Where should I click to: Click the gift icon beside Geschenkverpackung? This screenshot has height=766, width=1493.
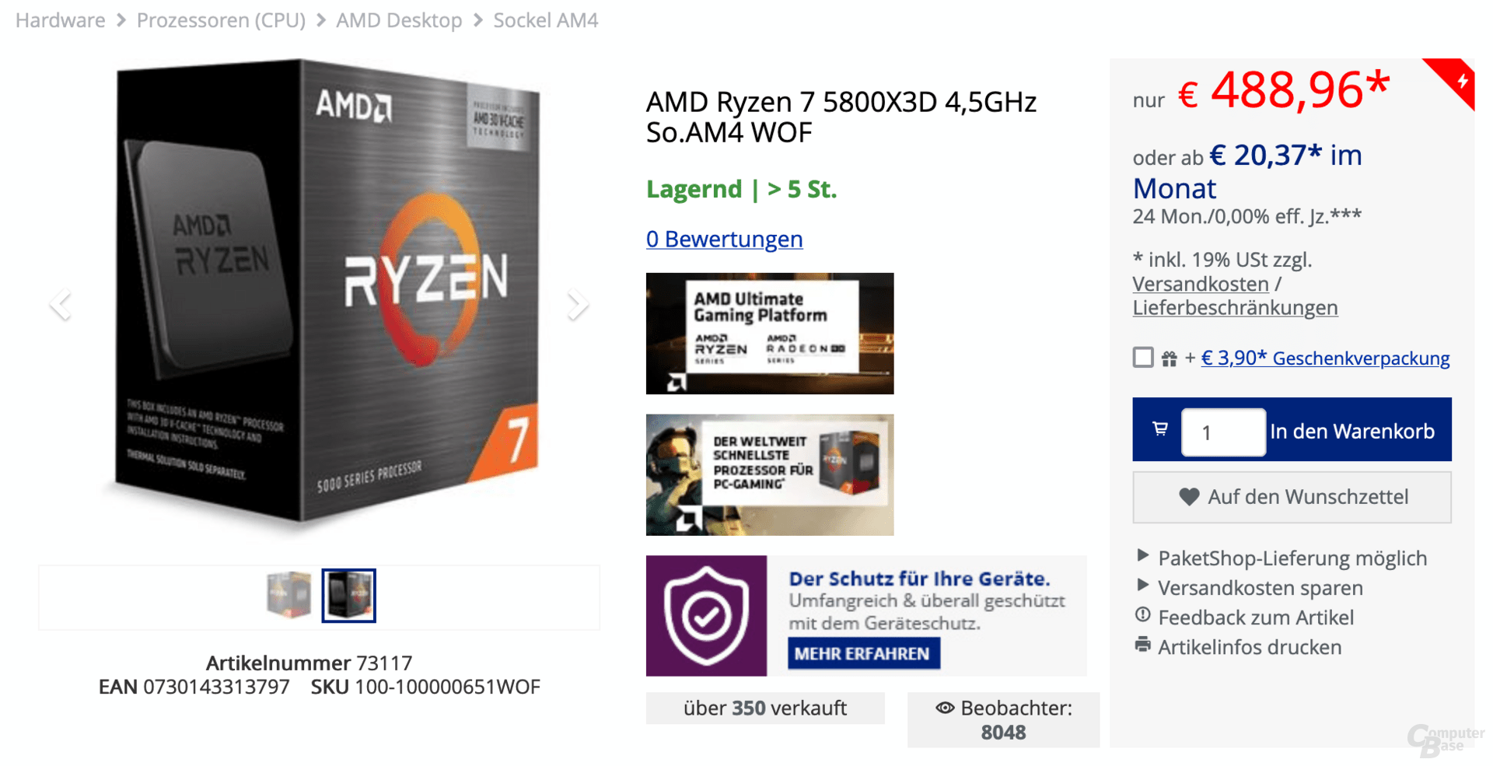point(1169,358)
